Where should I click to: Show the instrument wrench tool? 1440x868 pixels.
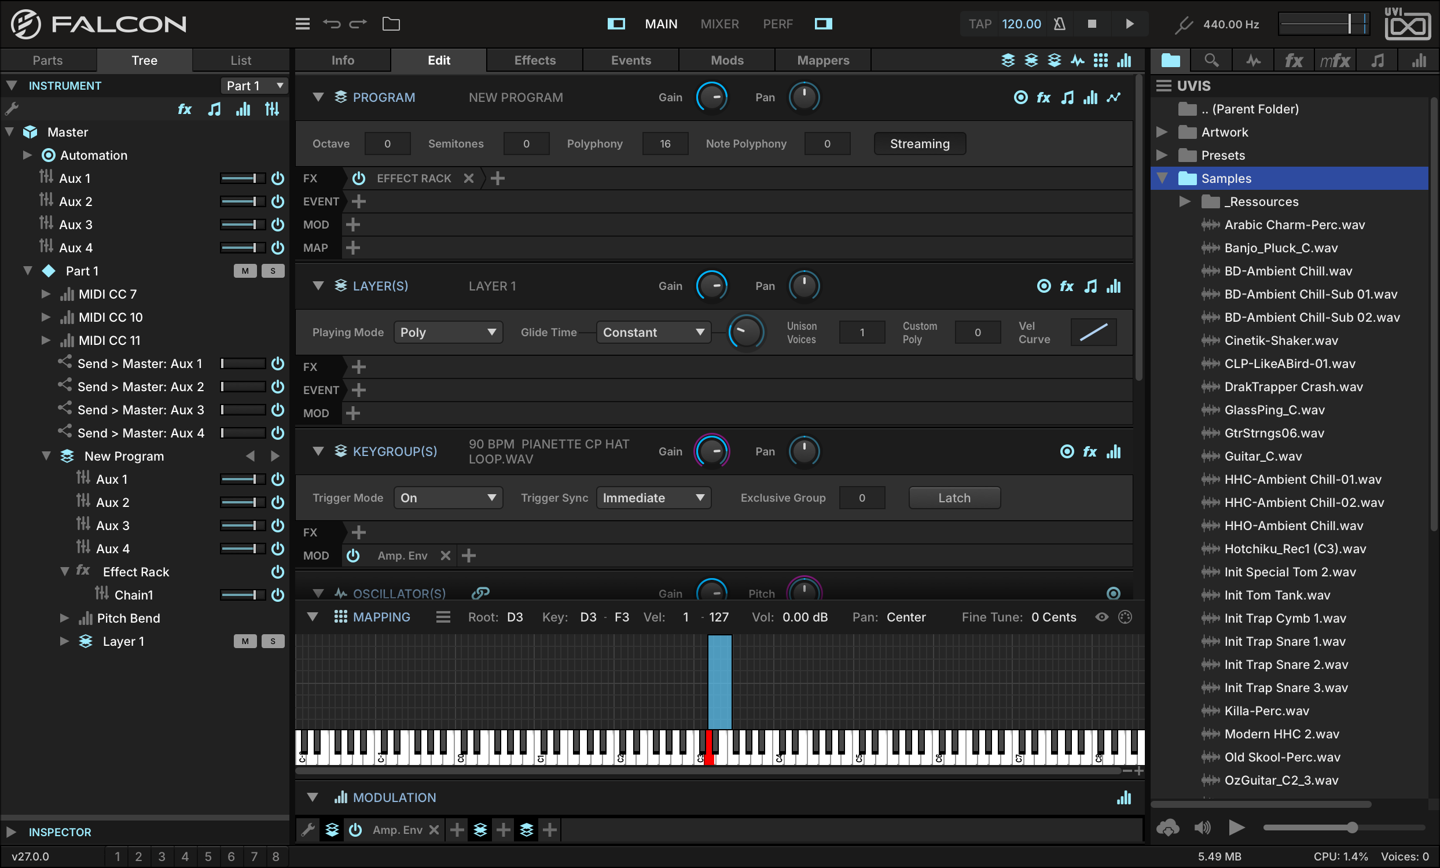coord(12,109)
